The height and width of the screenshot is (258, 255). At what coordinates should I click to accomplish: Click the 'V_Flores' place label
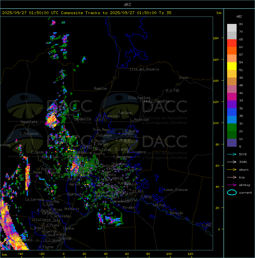46,247
